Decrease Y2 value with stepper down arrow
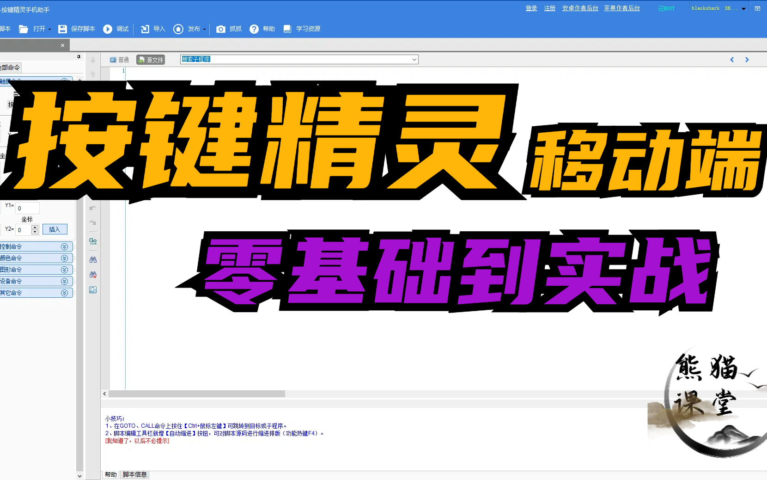 [x=35, y=232]
